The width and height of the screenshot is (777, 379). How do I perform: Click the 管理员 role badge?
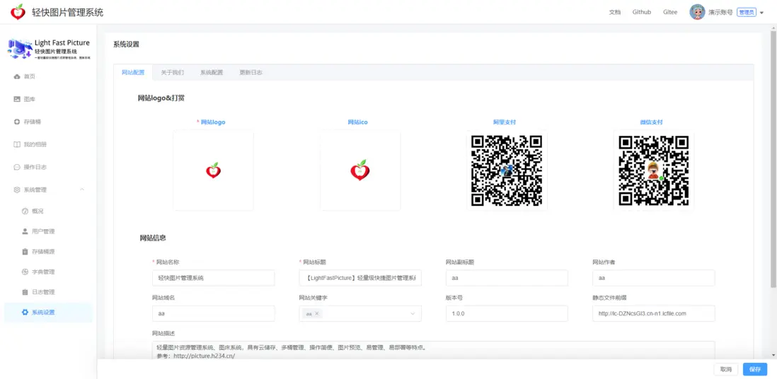pyautogui.click(x=747, y=13)
